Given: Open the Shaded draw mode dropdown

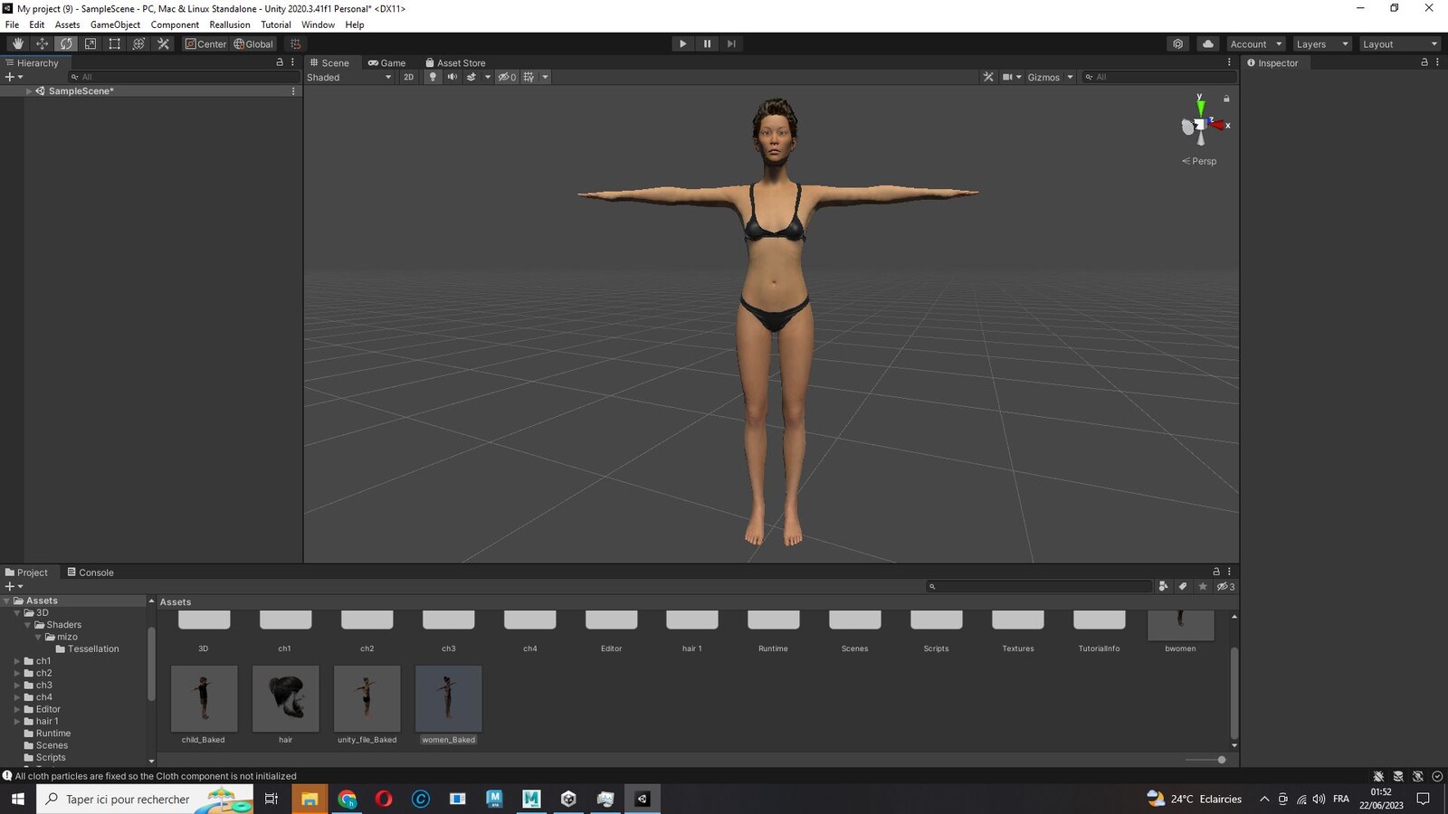Looking at the screenshot, I should click(349, 77).
